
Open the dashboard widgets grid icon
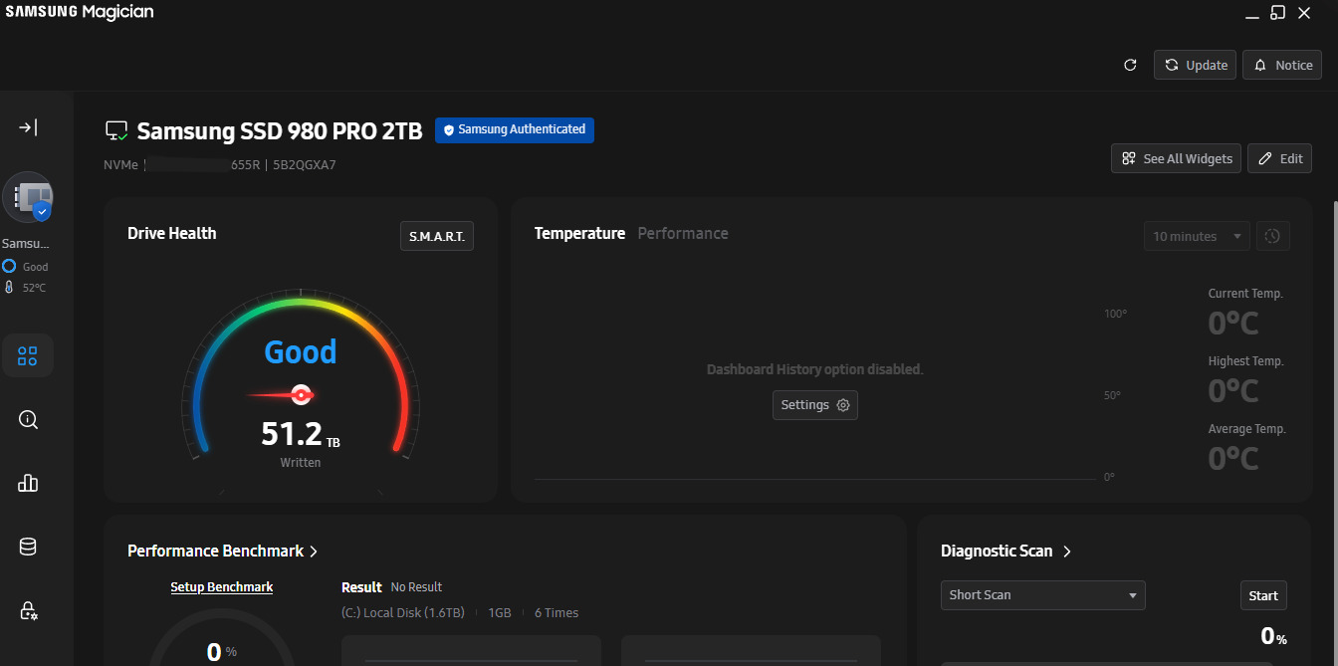[x=28, y=355]
